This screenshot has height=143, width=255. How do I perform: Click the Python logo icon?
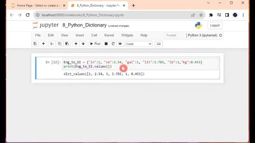coord(198,25)
